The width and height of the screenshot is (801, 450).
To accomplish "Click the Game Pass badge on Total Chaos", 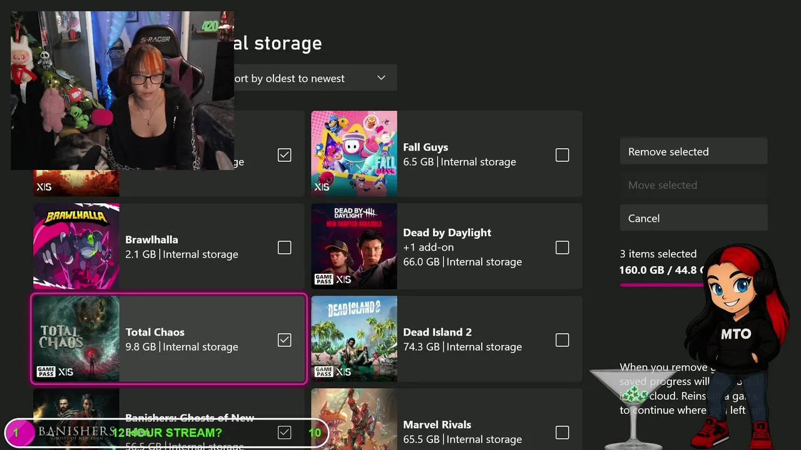I will coord(46,372).
